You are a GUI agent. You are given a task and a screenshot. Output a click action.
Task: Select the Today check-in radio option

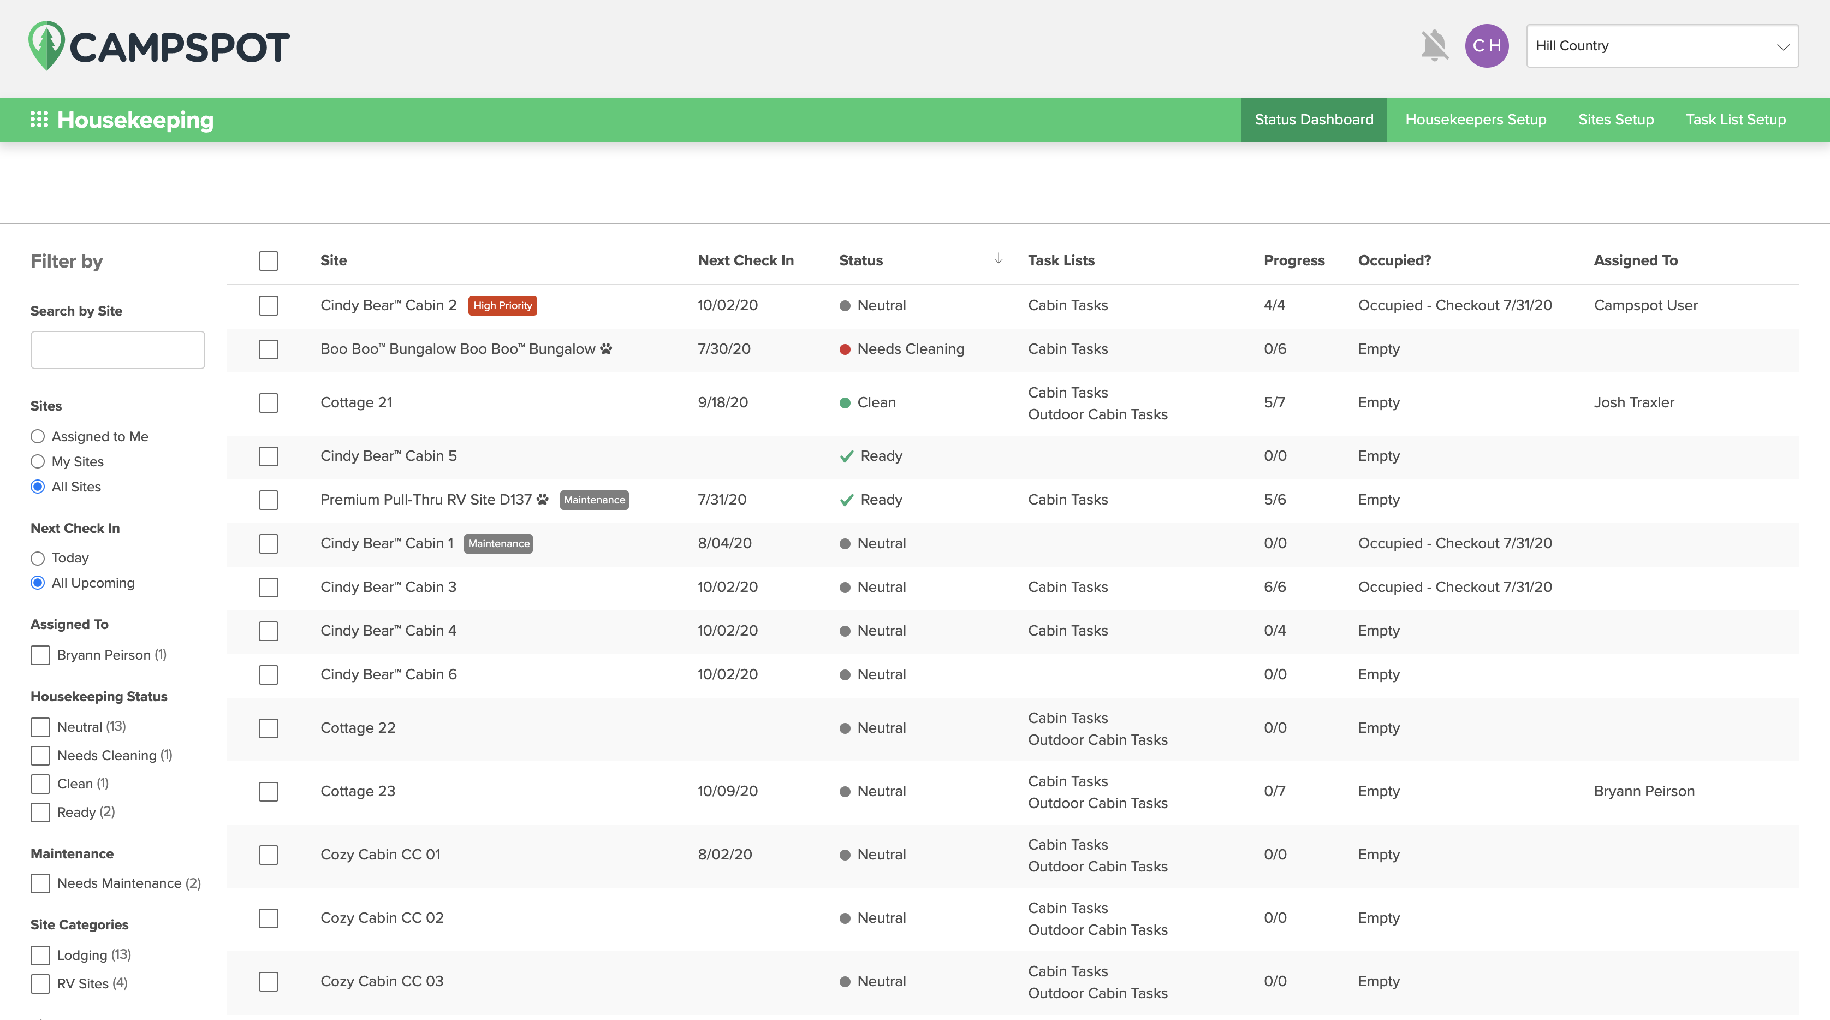point(38,558)
